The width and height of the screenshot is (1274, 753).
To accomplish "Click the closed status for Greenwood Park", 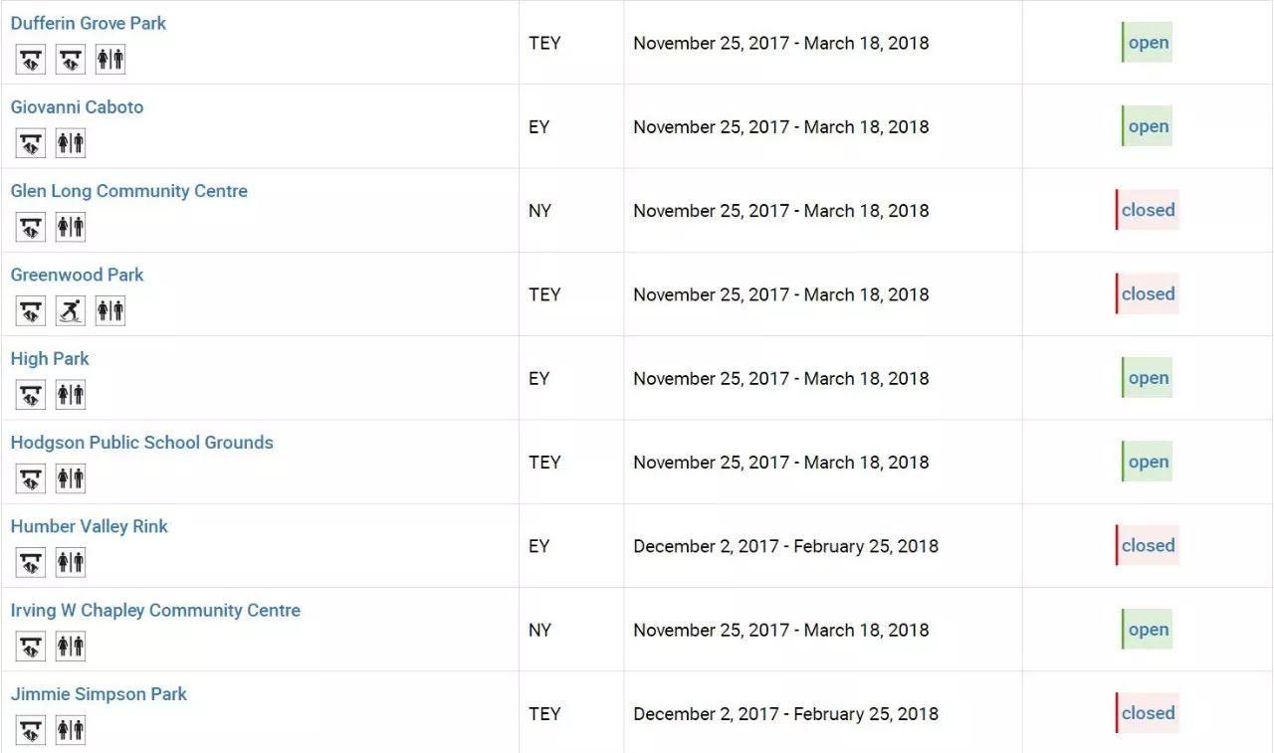I will coord(1148,294).
